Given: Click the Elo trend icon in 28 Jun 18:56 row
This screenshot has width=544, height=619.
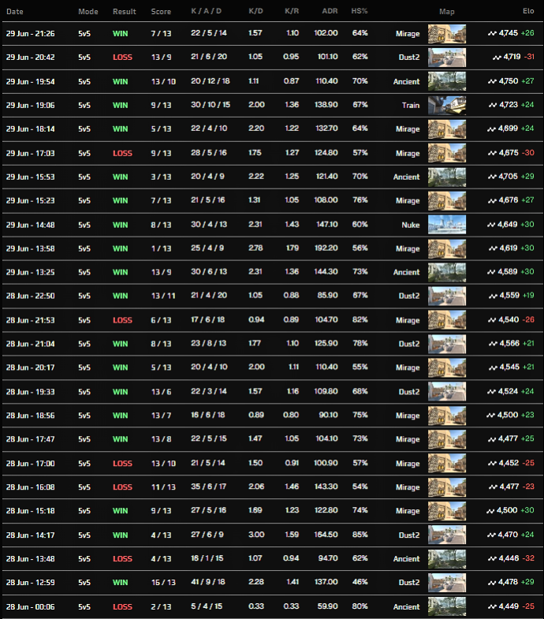Looking at the screenshot, I should coord(490,416).
